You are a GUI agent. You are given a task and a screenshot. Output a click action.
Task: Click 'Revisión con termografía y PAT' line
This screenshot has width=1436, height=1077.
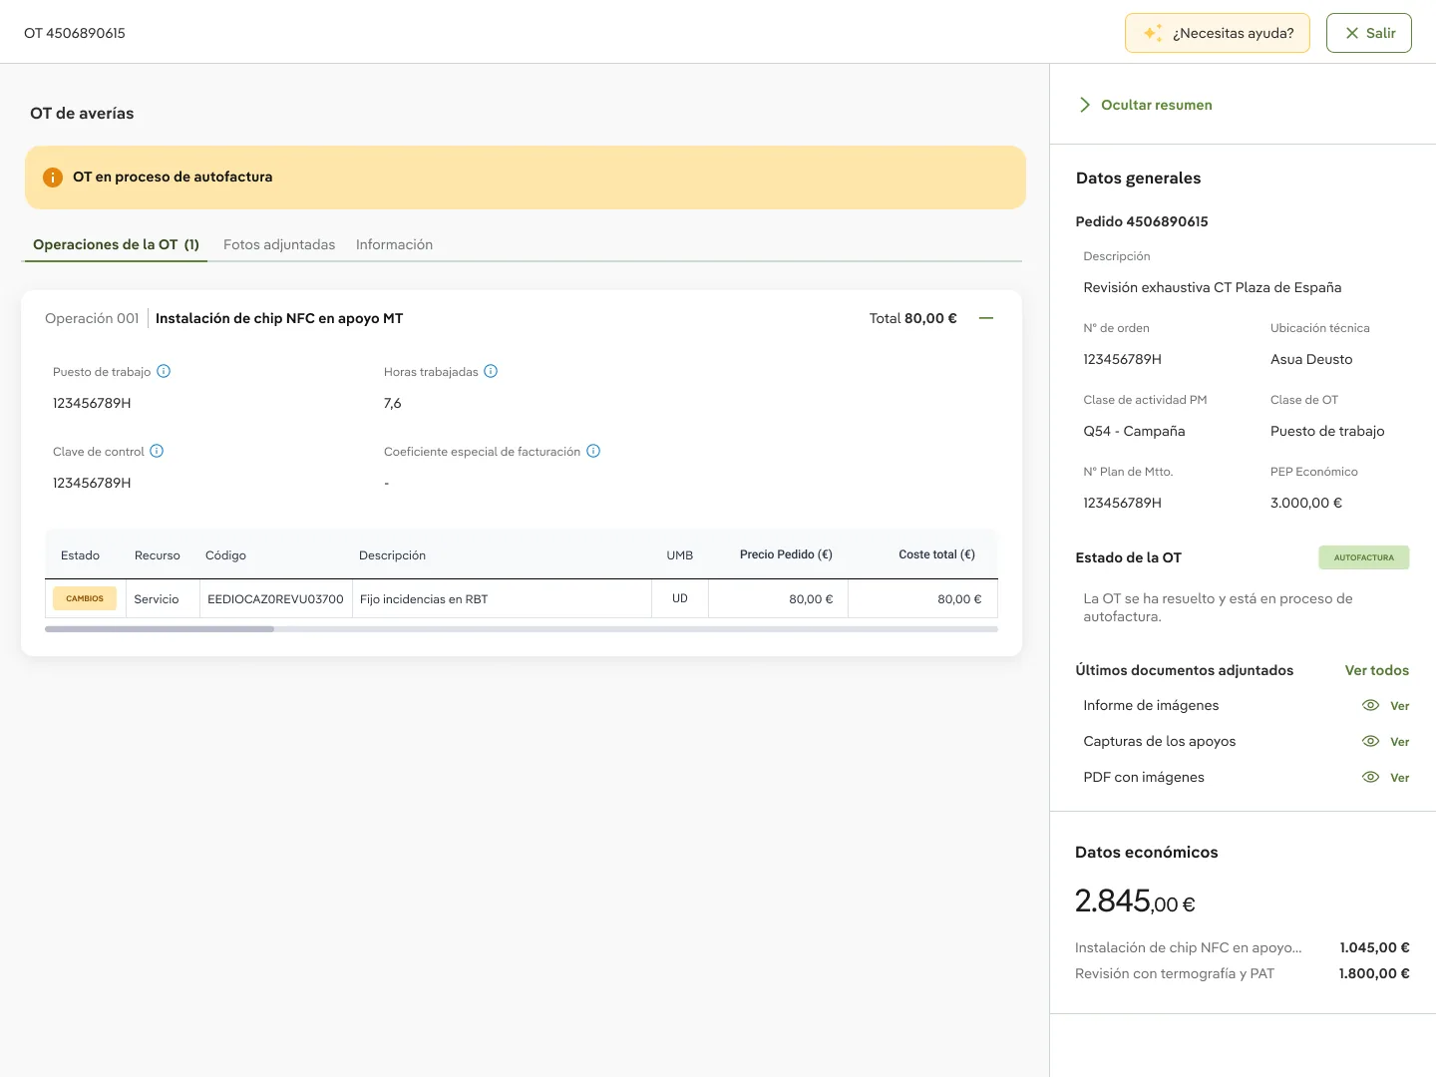coord(1175,973)
